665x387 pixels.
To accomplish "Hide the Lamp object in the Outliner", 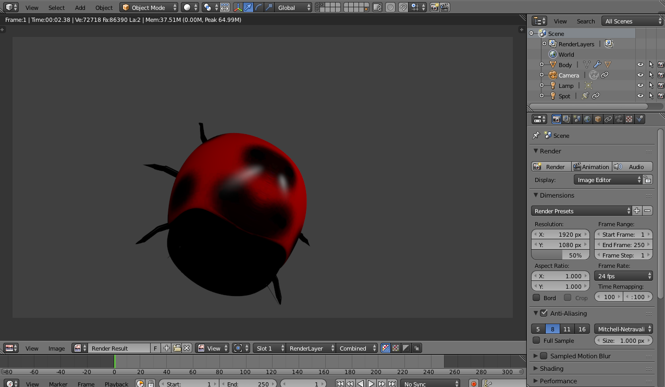I will click(640, 85).
